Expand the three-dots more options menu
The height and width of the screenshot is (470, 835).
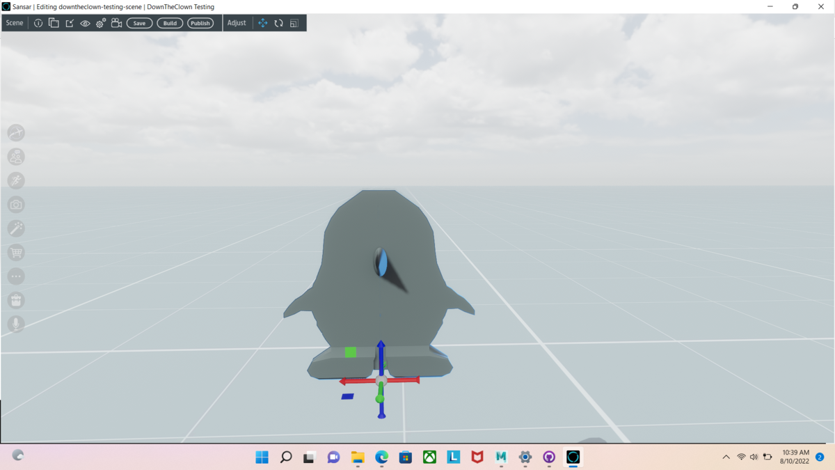tap(16, 276)
